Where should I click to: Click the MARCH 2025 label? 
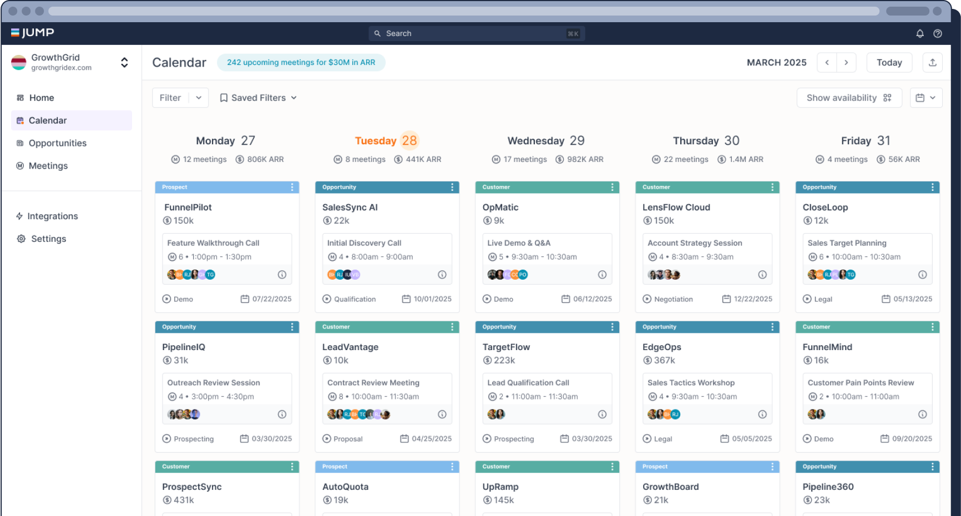coord(776,63)
